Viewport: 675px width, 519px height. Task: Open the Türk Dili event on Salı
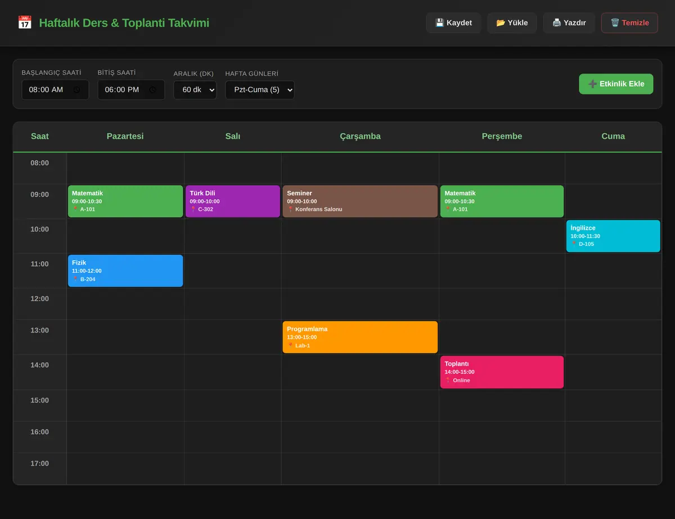click(x=233, y=201)
